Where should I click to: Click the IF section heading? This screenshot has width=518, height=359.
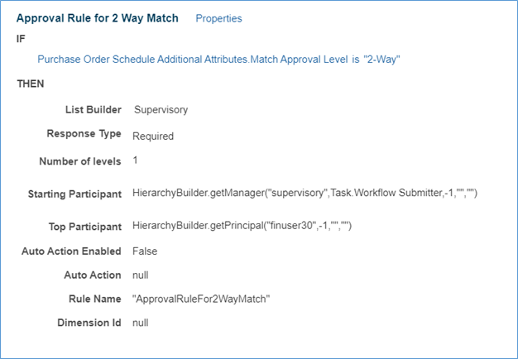(x=21, y=39)
